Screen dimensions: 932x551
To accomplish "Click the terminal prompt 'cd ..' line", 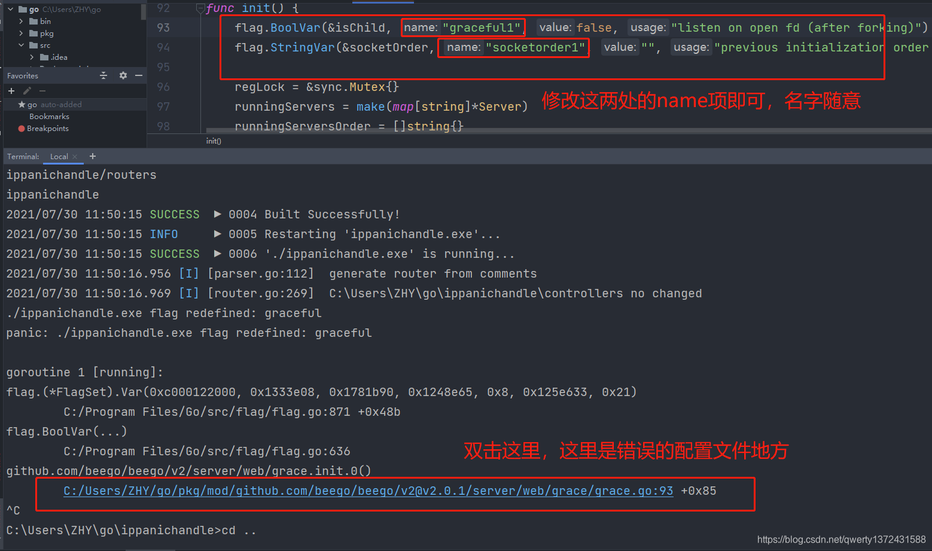I will click(131, 530).
